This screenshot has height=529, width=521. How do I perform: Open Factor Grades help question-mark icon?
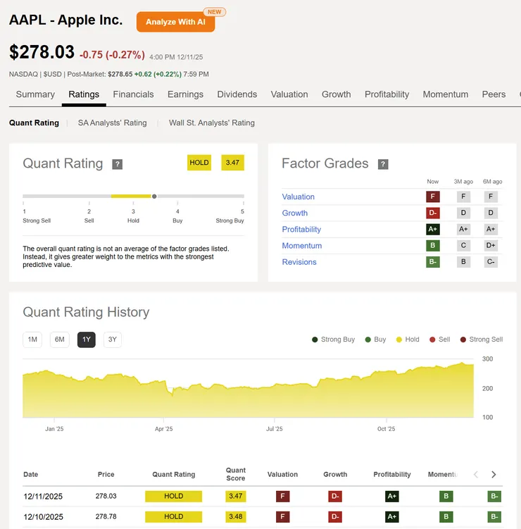(x=383, y=164)
